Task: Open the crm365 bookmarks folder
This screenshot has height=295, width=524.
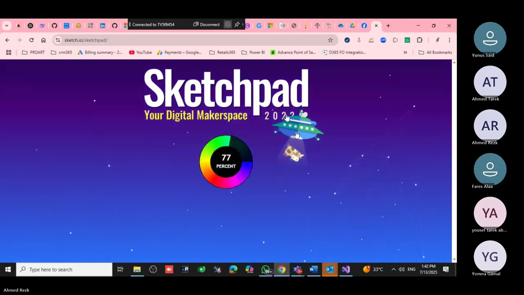Action: coord(61,52)
